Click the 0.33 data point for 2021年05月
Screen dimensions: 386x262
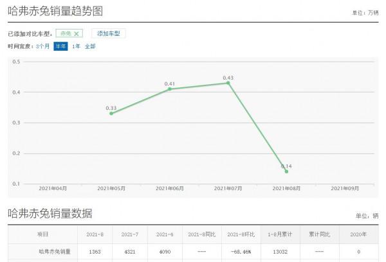click(x=111, y=113)
